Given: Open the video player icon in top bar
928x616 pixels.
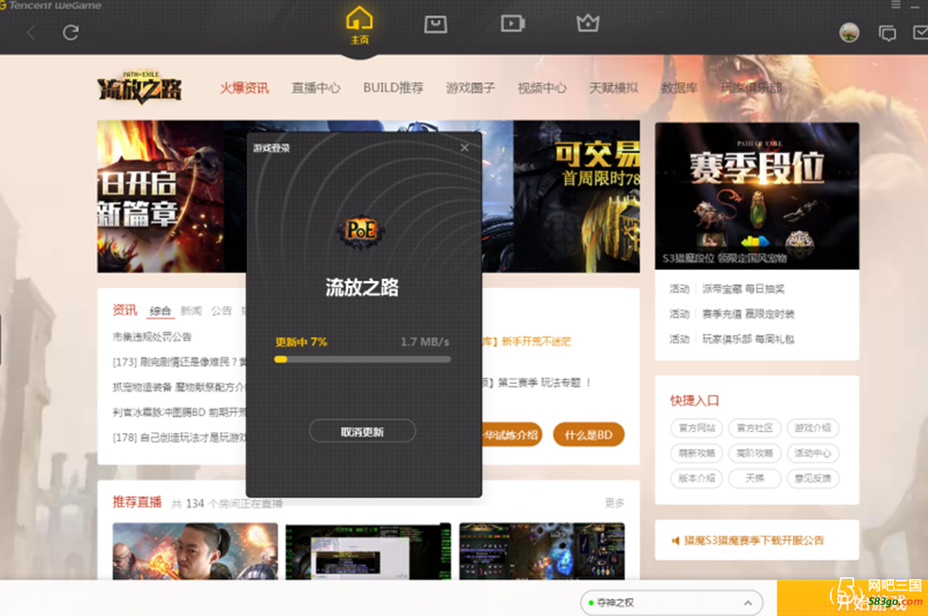Looking at the screenshot, I should click(x=512, y=24).
